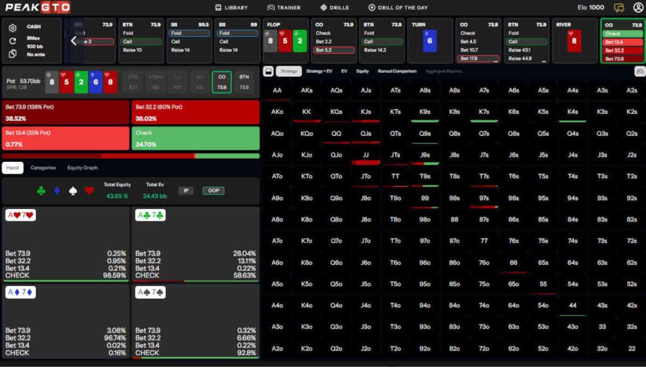Select the Categories tab
The width and height of the screenshot is (646, 367).
coord(44,167)
